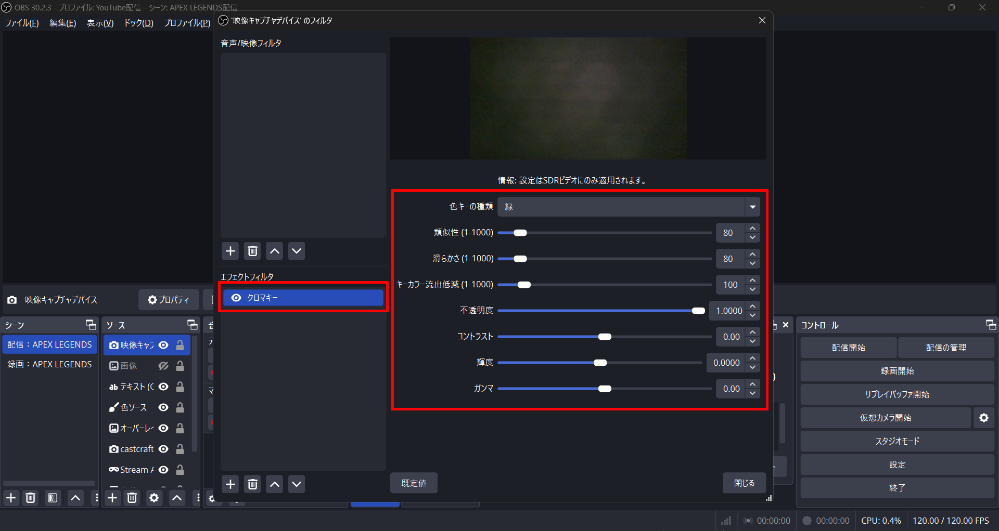Move audio/video filter down
The height and width of the screenshot is (531, 999).
[x=297, y=251]
